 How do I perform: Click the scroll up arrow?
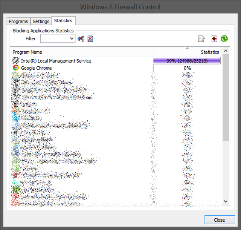click(226, 51)
